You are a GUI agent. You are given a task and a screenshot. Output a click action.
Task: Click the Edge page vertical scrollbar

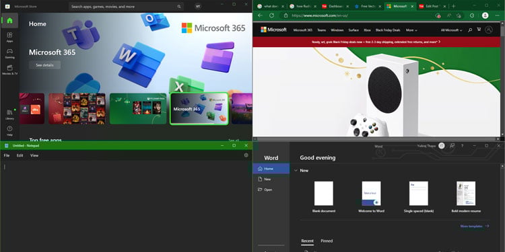click(503, 81)
